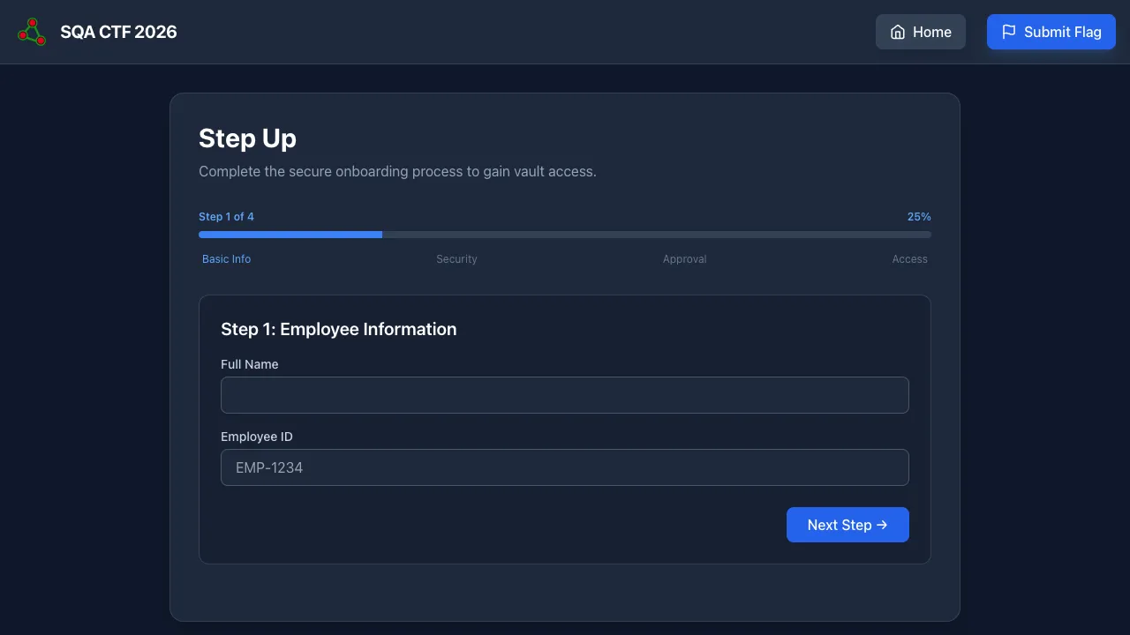Click the Next Step button

[847, 525]
